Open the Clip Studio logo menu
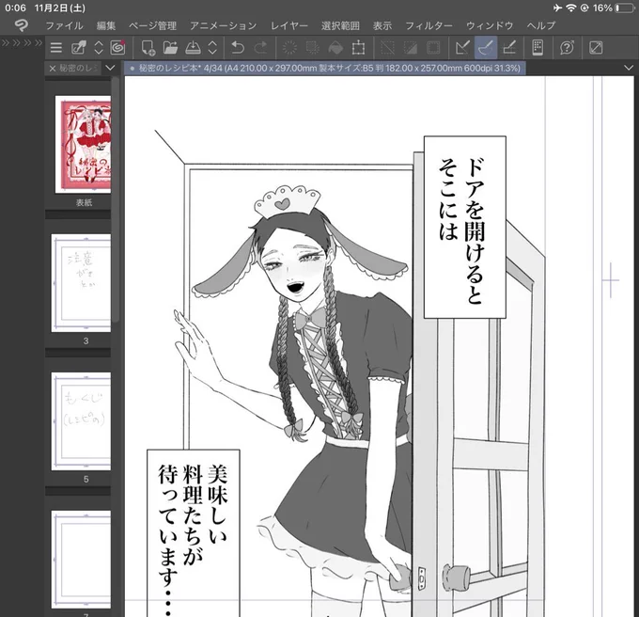 (22, 25)
